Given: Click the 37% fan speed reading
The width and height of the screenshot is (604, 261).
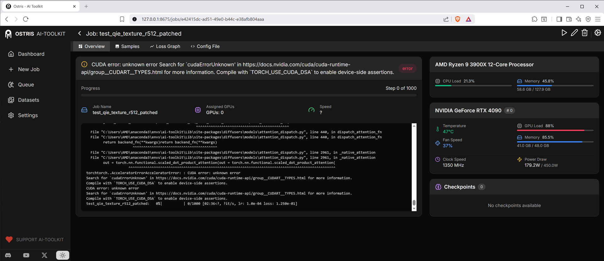Looking at the screenshot, I should point(448,146).
